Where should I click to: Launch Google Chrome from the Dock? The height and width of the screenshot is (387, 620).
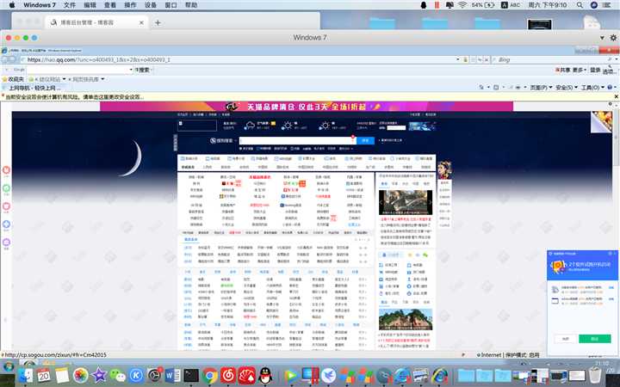pyautogui.click(x=209, y=375)
